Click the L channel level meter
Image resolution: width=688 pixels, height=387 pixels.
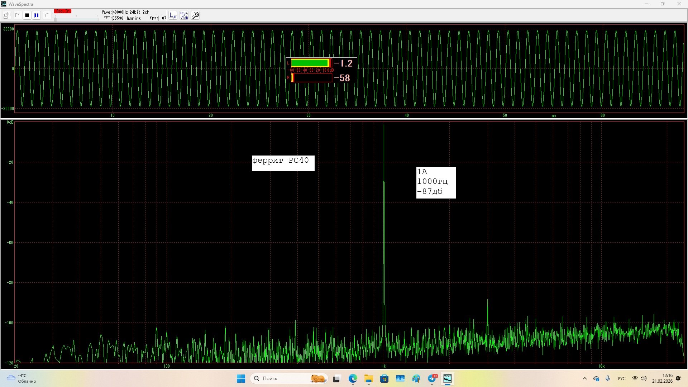[x=310, y=63]
